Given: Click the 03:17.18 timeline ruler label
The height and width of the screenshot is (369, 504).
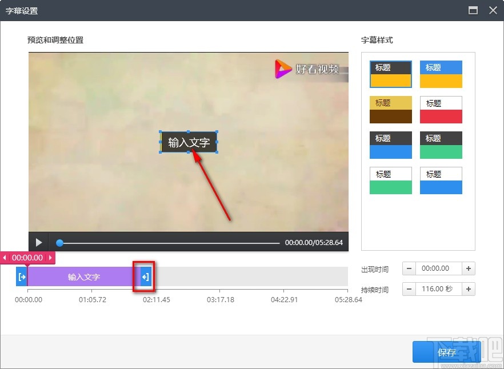Looking at the screenshot, I should click(220, 299).
